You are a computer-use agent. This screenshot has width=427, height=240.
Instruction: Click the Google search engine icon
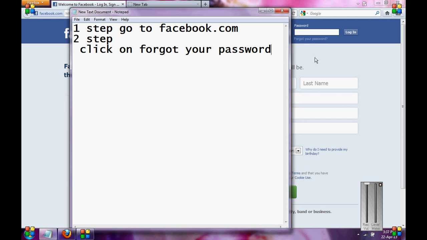(303, 13)
